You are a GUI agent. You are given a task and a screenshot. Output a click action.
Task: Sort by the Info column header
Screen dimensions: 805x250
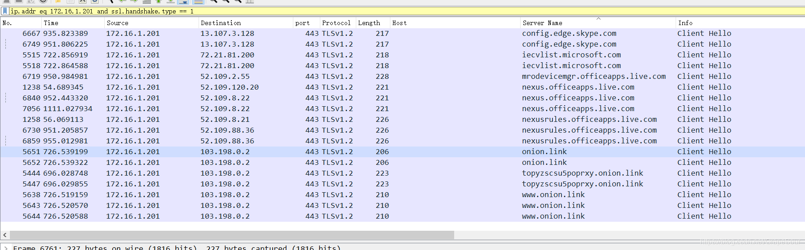(x=740, y=23)
